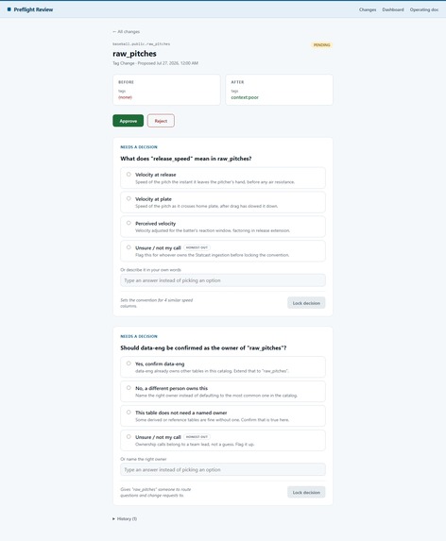Select No, a different person owns this

pyautogui.click(x=129, y=388)
